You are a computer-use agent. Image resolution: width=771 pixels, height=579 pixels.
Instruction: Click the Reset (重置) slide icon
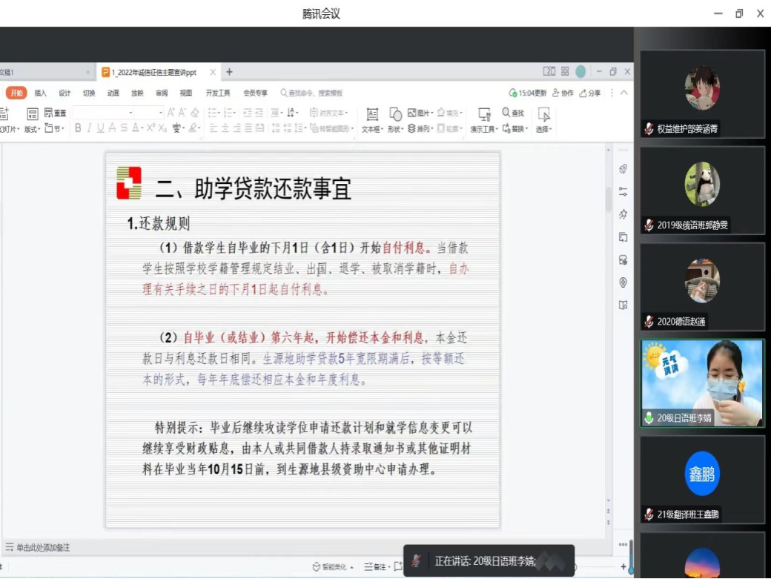coord(56,113)
